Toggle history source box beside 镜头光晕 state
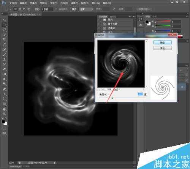Viewport: 190px width, 169px height. click(x=100, y=24)
